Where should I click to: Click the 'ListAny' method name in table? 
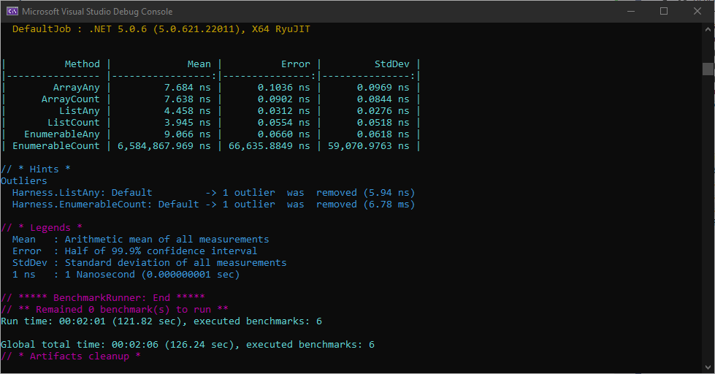tap(80, 111)
